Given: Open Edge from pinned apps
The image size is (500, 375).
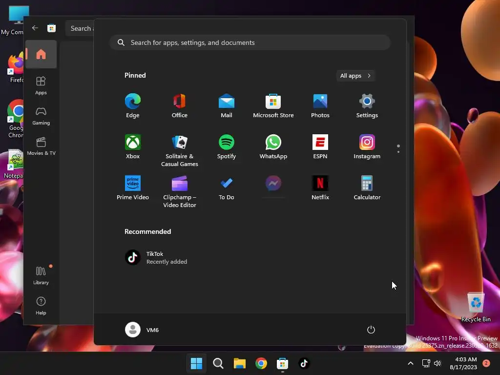Looking at the screenshot, I should click(133, 106).
